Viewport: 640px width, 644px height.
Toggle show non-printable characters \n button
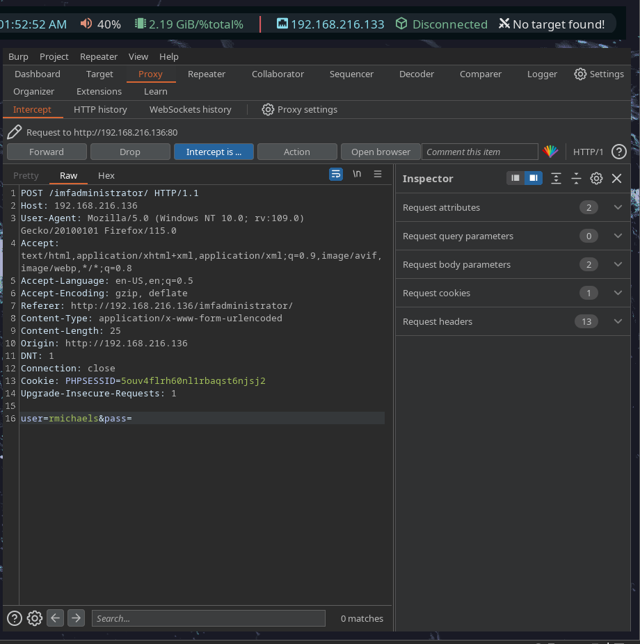[357, 174]
